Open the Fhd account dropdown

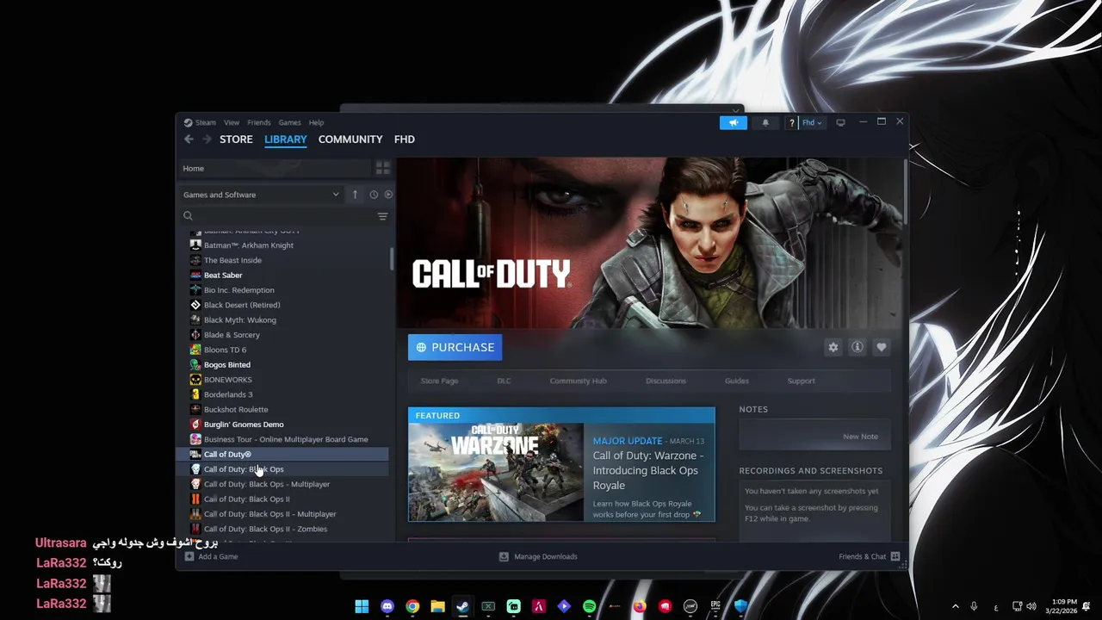812,122
